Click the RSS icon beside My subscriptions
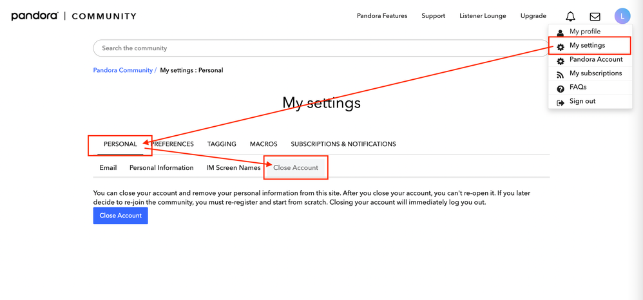This screenshot has width=643, height=300. point(561,75)
